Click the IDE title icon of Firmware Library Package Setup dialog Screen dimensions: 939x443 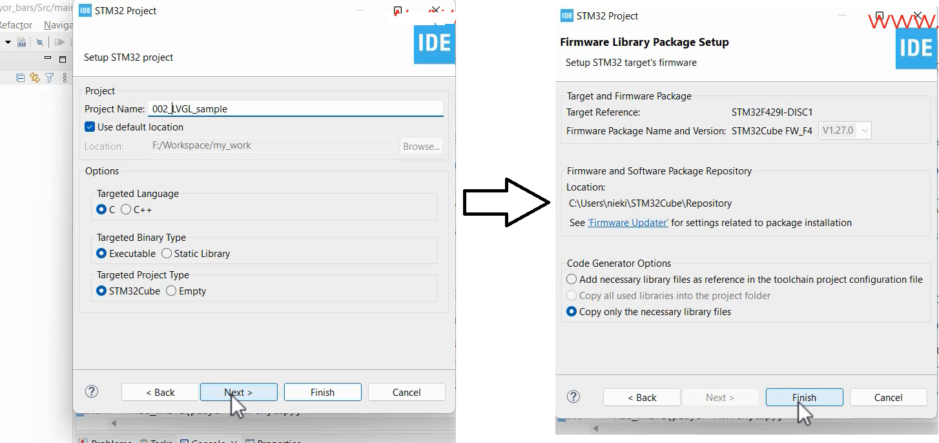[566, 16]
